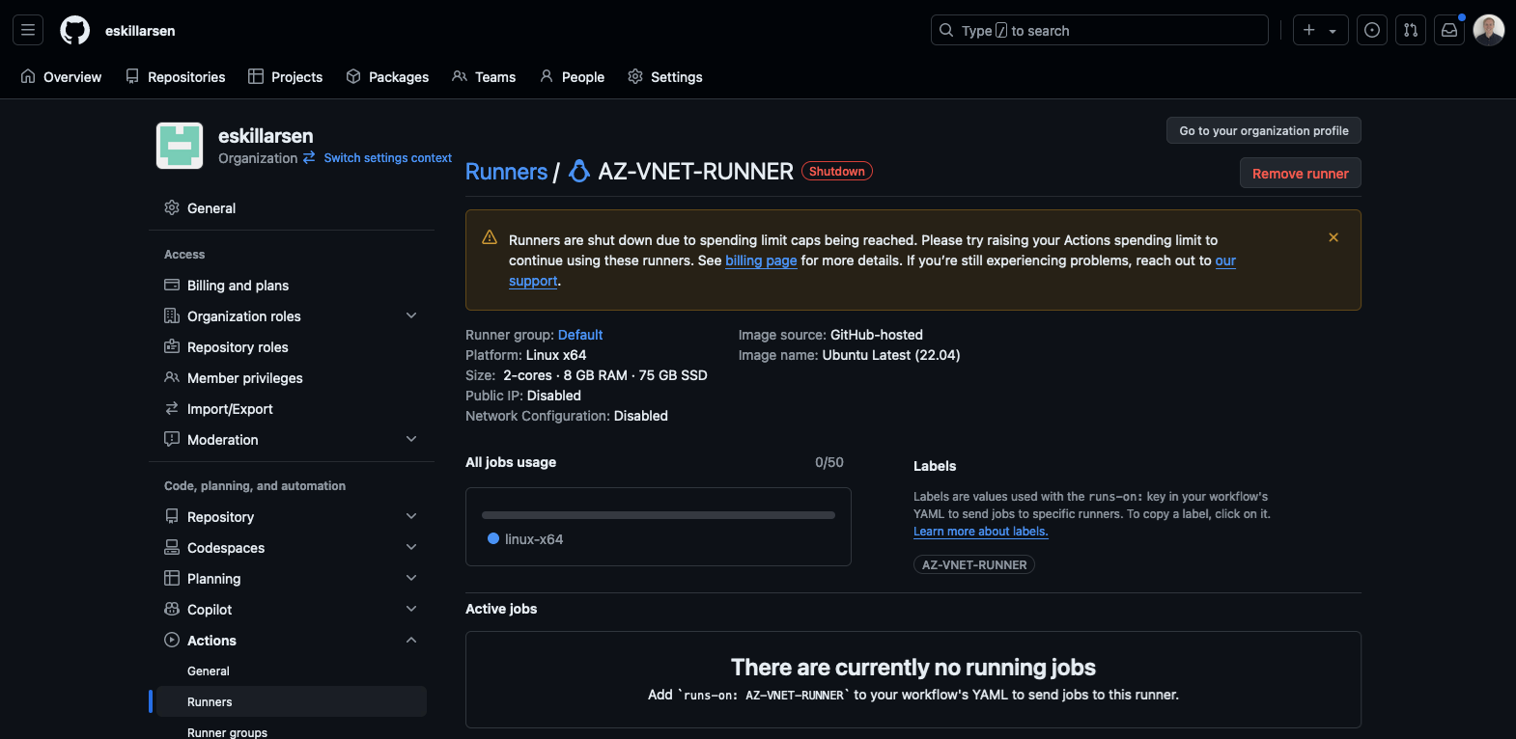This screenshot has width=1516, height=739.
Task: Click the switch settings context arrows icon
Action: [x=309, y=157]
